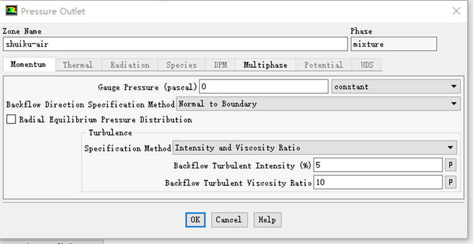The width and height of the screenshot is (473, 244).
Task: Click the Cancel button
Action: [229, 220]
